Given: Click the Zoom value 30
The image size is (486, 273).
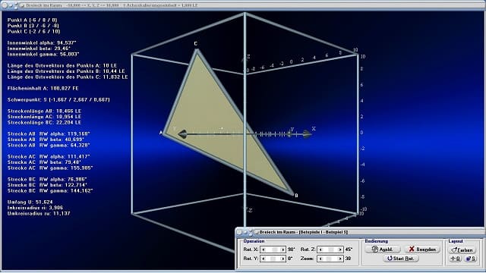Looking at the screenshot, I should (x=348, y=259).
